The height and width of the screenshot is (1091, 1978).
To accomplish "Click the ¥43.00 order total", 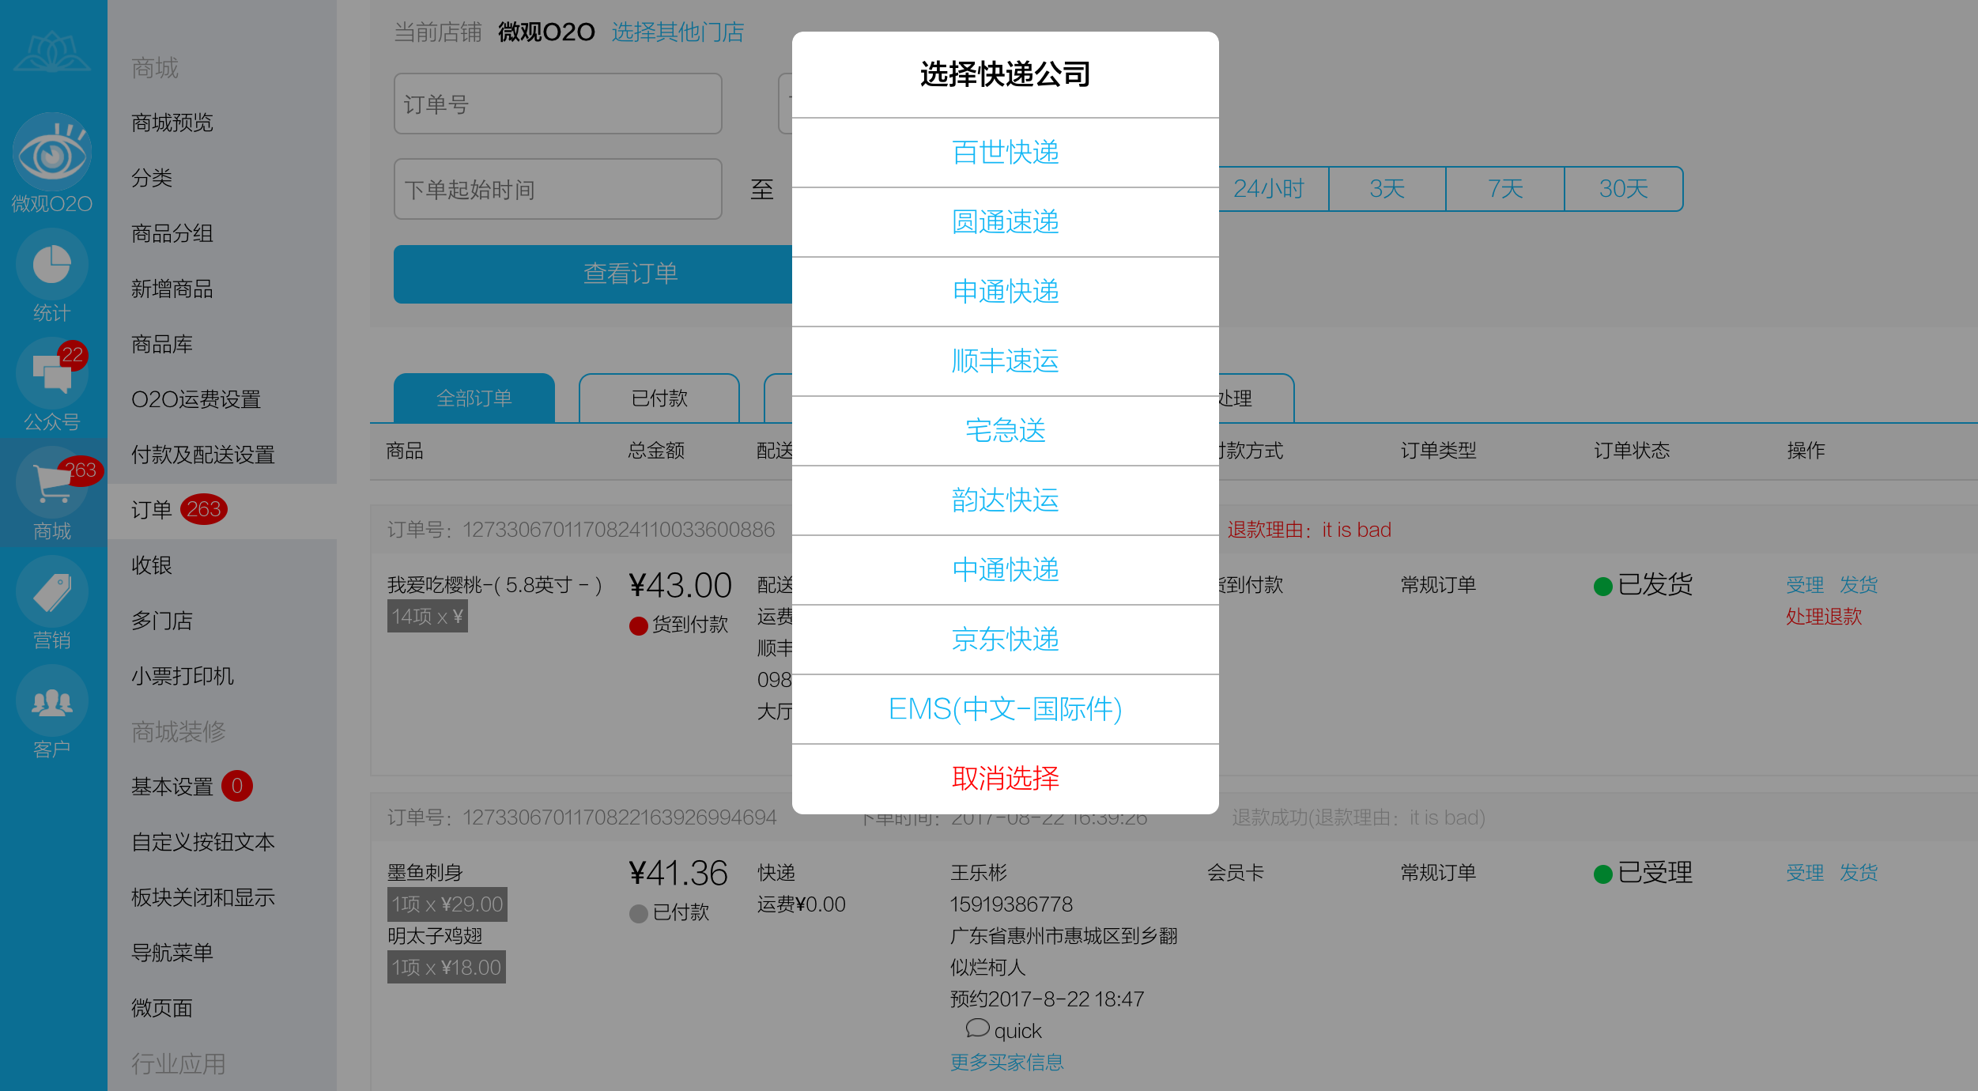I will pyautogui.click(x=681, y=586).
